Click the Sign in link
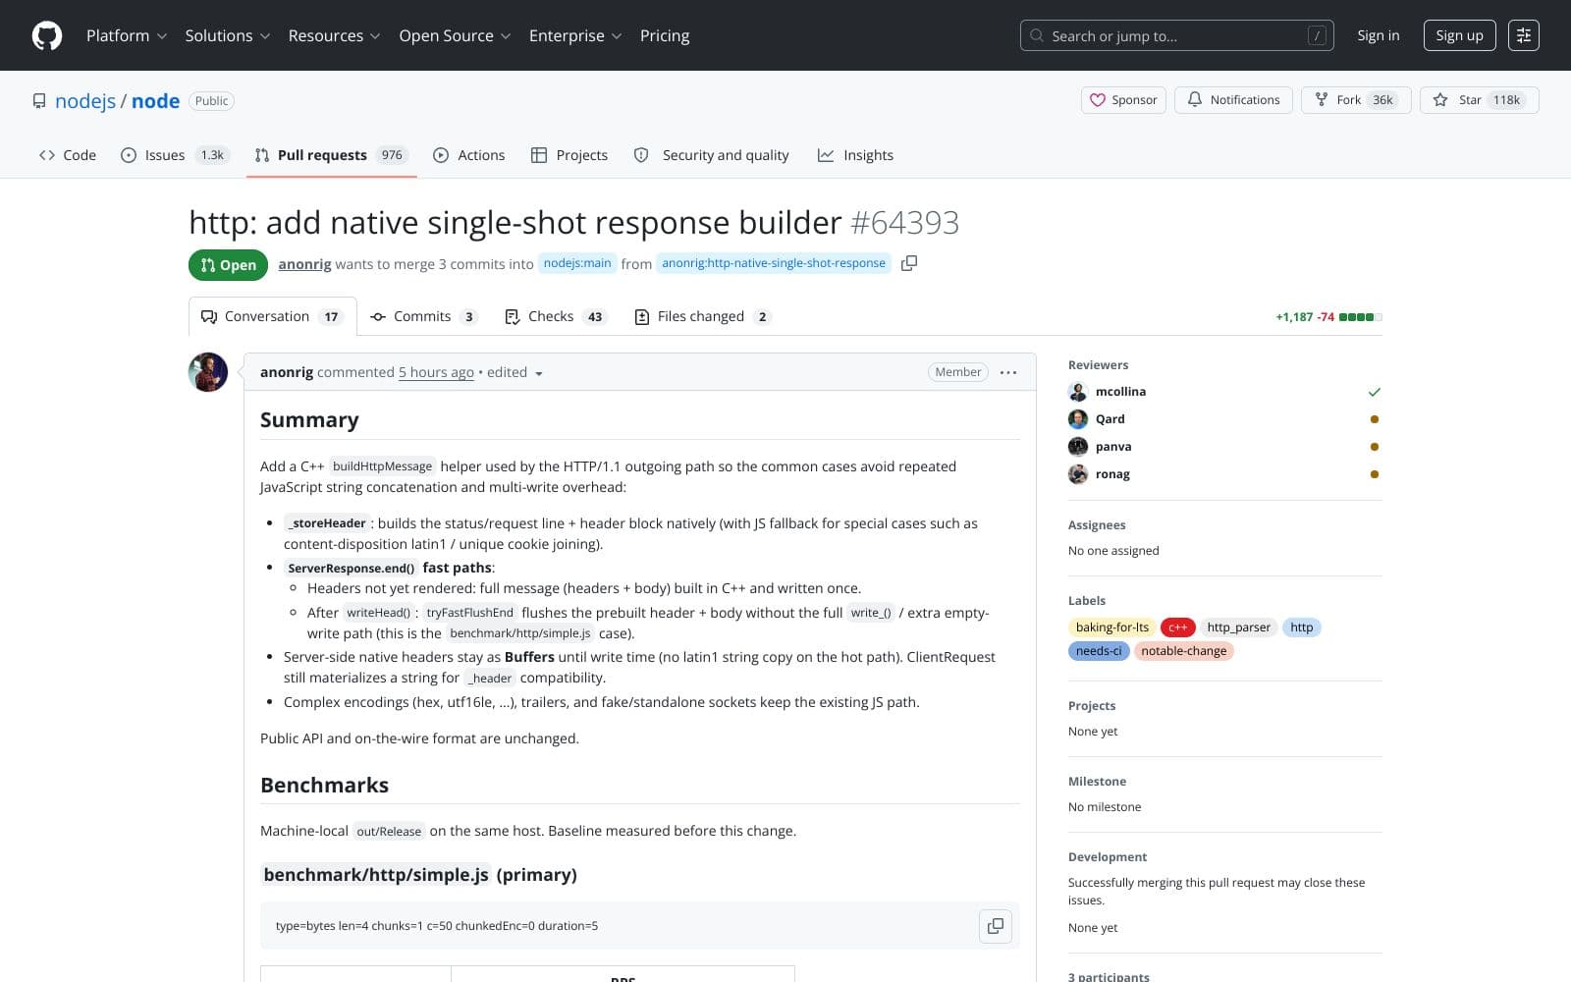The image size is (1571, 982). 1379,35
